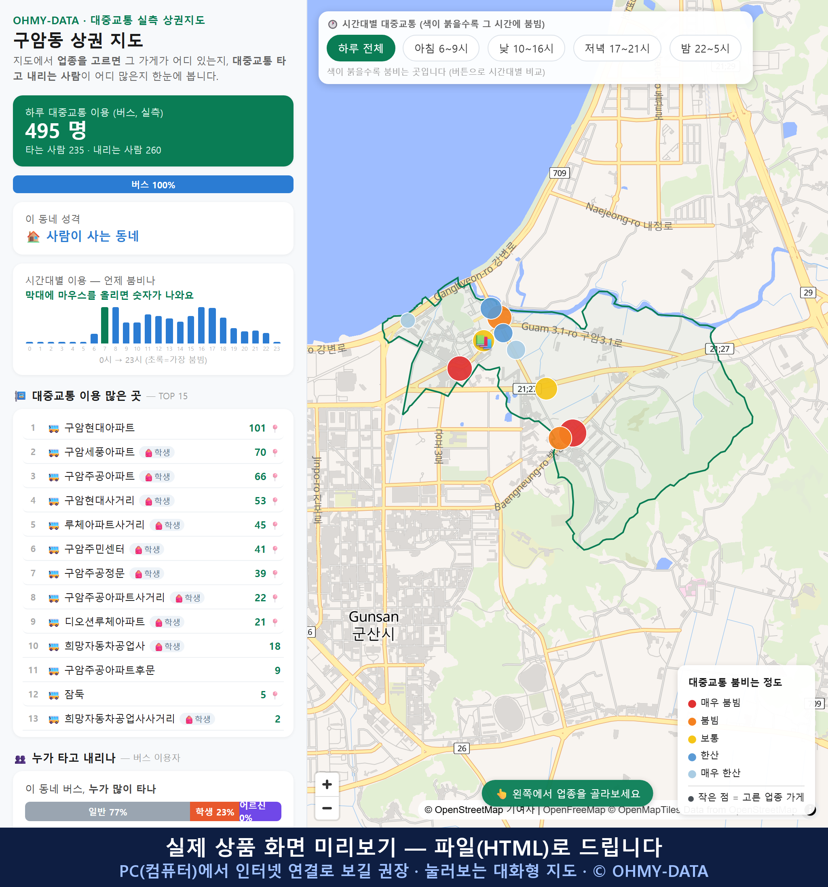This screenshot has height=887, width=828.
Task: Zoom in the map with plus button
Action: 327,784
